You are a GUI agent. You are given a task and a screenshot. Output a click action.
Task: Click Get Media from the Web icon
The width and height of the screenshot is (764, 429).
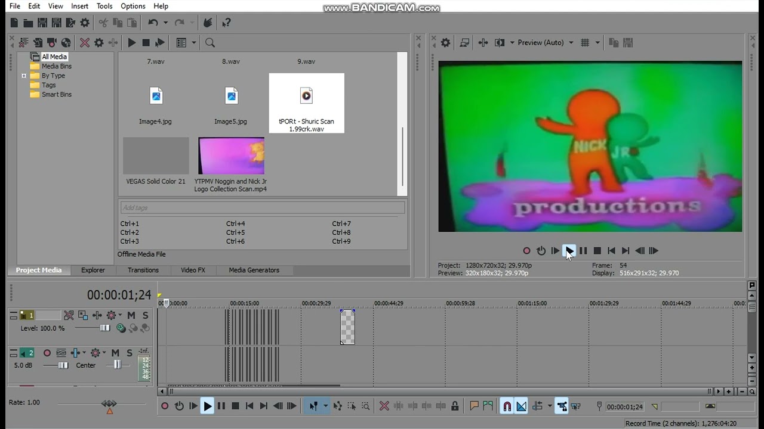66,42
